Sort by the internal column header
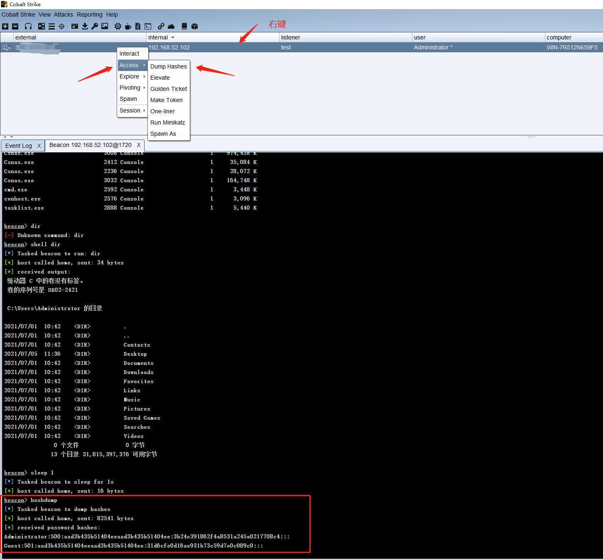Image resolution: width=603 pixels, height=560 pixels. 213,37
